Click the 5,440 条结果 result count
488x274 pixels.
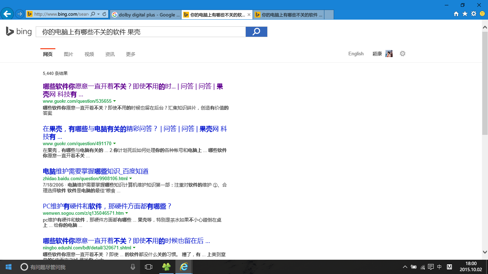55,73
